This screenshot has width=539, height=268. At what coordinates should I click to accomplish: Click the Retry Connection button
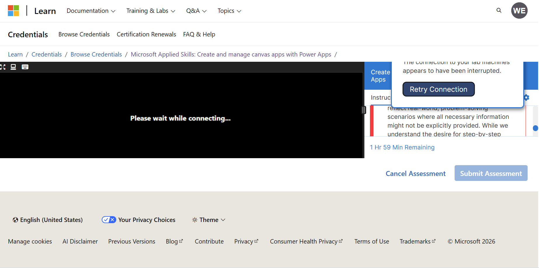[439, 89]
